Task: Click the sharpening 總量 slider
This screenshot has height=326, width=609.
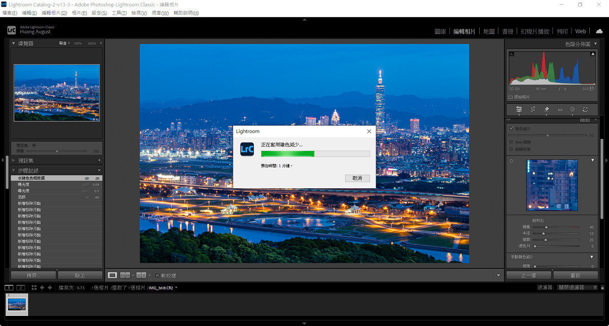Action: point(546,227)
